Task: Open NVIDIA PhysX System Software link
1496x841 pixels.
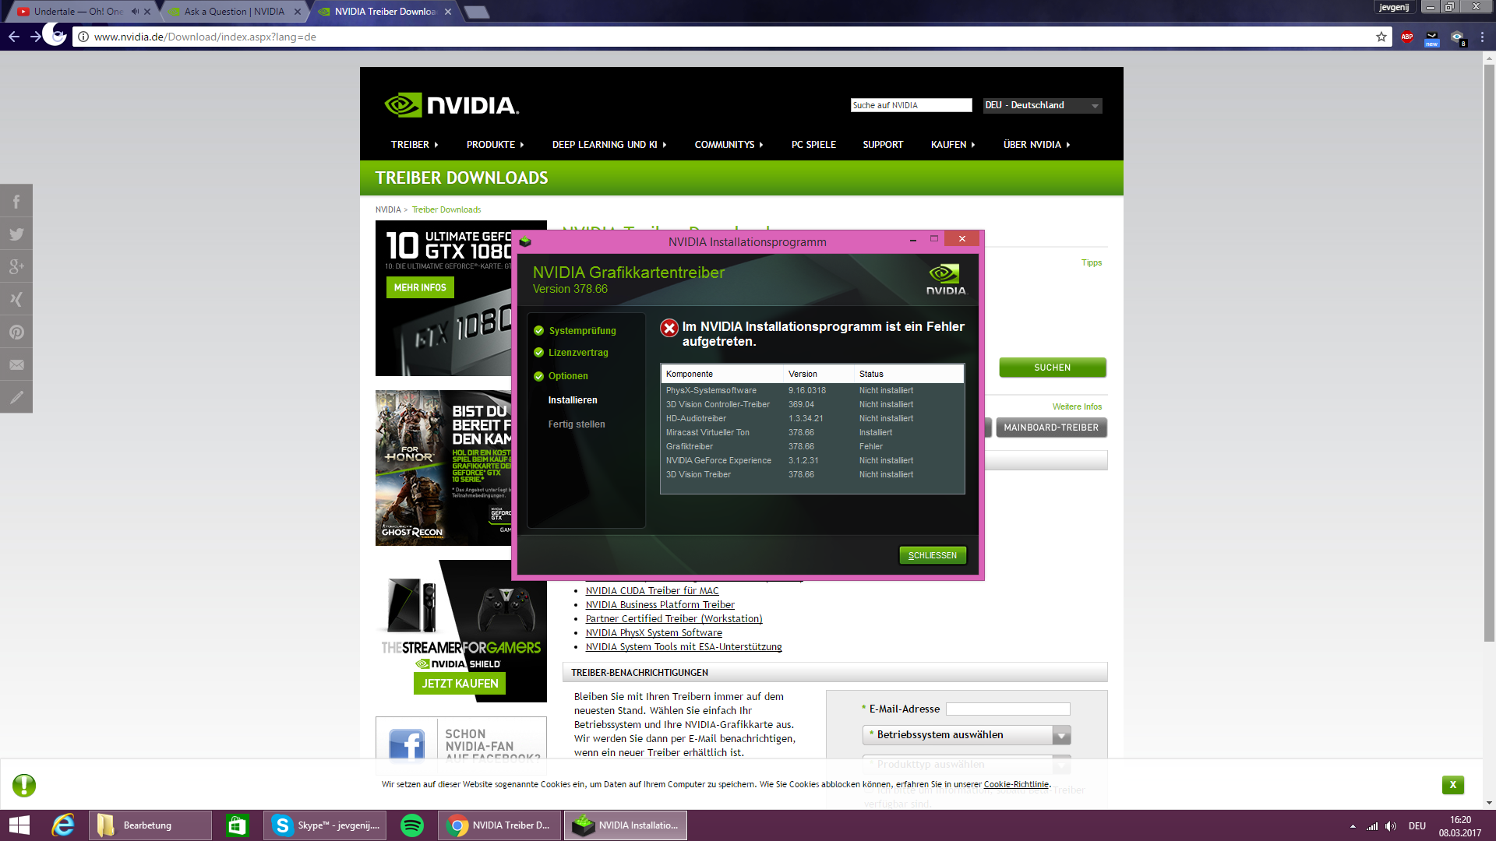Action: pos(653,633)
